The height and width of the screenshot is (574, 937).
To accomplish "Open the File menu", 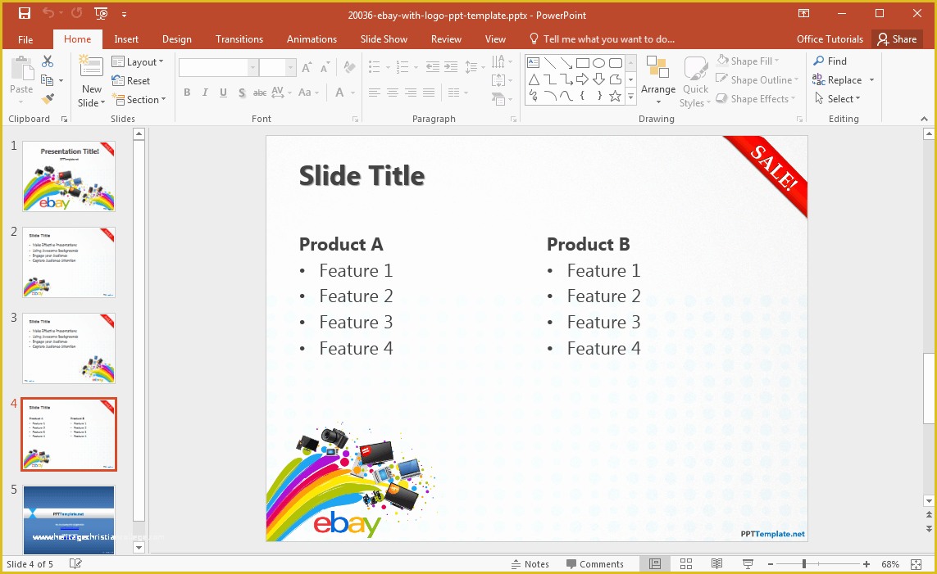I will point(25,39).
